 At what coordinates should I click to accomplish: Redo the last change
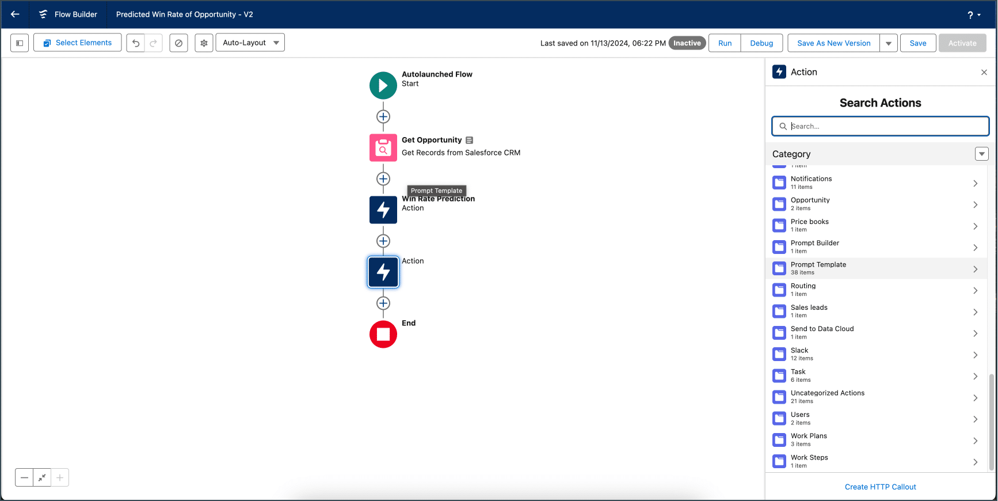(153, 43)
